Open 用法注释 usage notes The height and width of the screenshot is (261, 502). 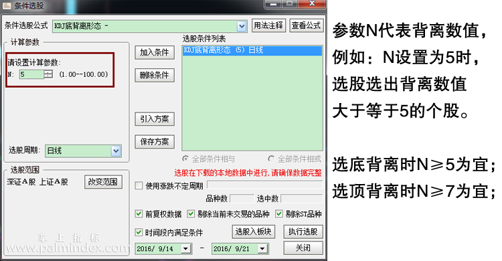click(x=268, y=25)
